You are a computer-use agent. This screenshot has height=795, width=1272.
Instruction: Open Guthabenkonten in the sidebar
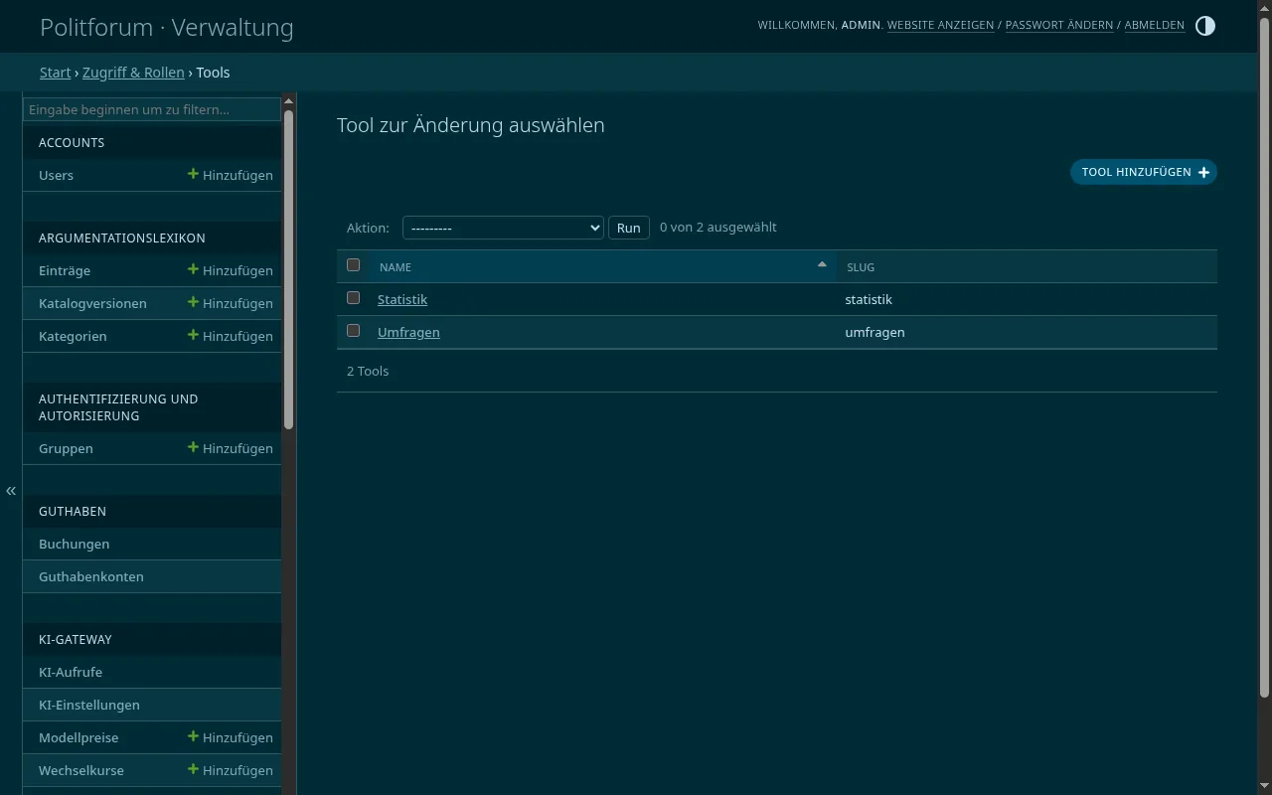tap(91, 576)
